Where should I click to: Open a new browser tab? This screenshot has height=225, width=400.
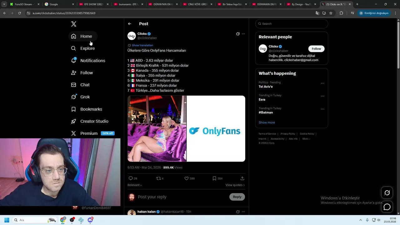pos(357,4)
